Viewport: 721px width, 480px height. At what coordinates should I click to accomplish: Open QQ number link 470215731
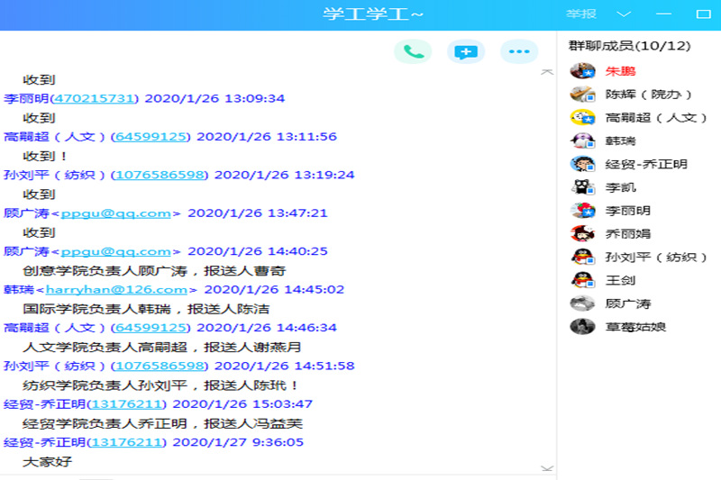click(94, 98)
